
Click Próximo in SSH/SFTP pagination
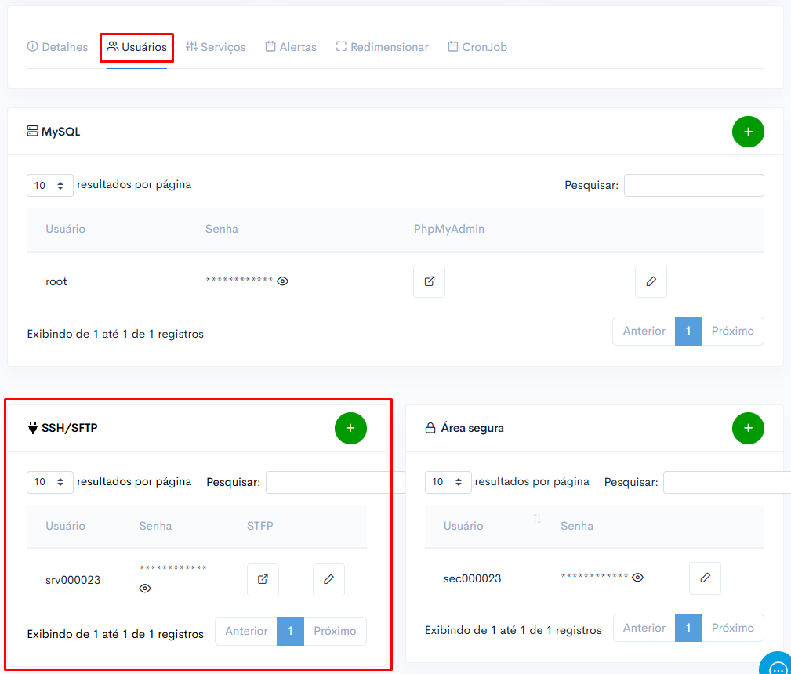pos(335,631)
